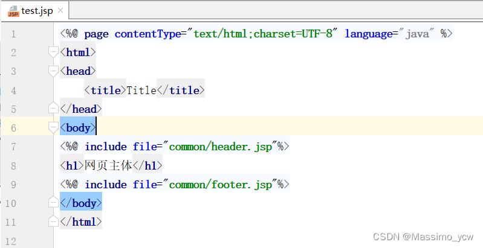
Task: Click the include keyword on line 7
Action: tap(106, 147)
